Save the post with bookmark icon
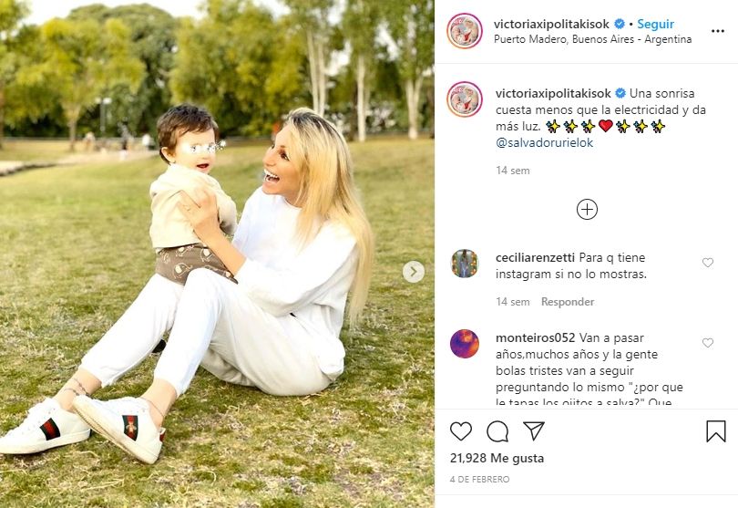 (x=716, y=430)
